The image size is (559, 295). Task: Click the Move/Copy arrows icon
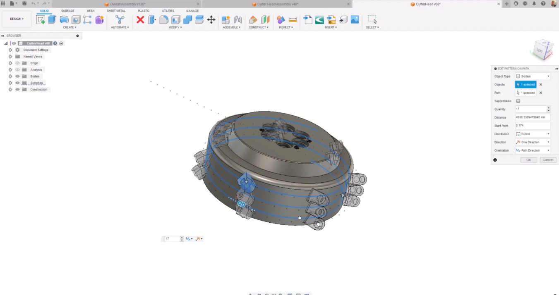pos(211,20)
